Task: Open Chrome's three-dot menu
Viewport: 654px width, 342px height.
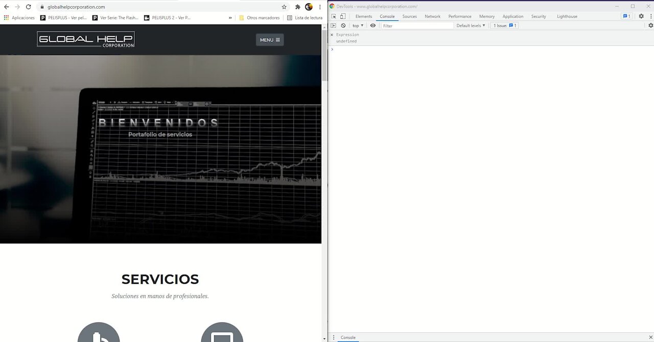Action: pyautogui.click(x=319, y=7)
